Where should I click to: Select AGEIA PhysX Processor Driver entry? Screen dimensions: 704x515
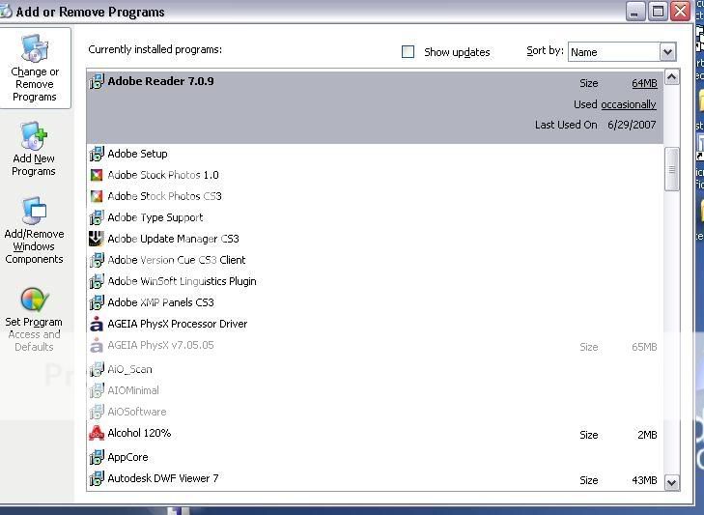pos(375,324)
